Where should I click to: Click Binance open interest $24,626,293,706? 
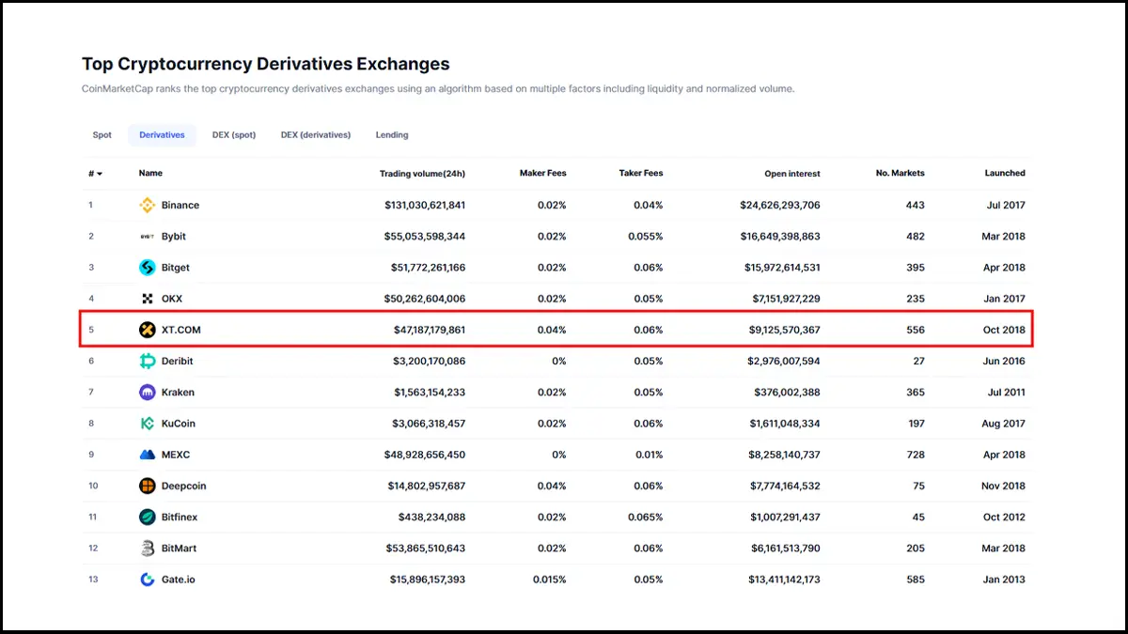(x=780, y=205)
